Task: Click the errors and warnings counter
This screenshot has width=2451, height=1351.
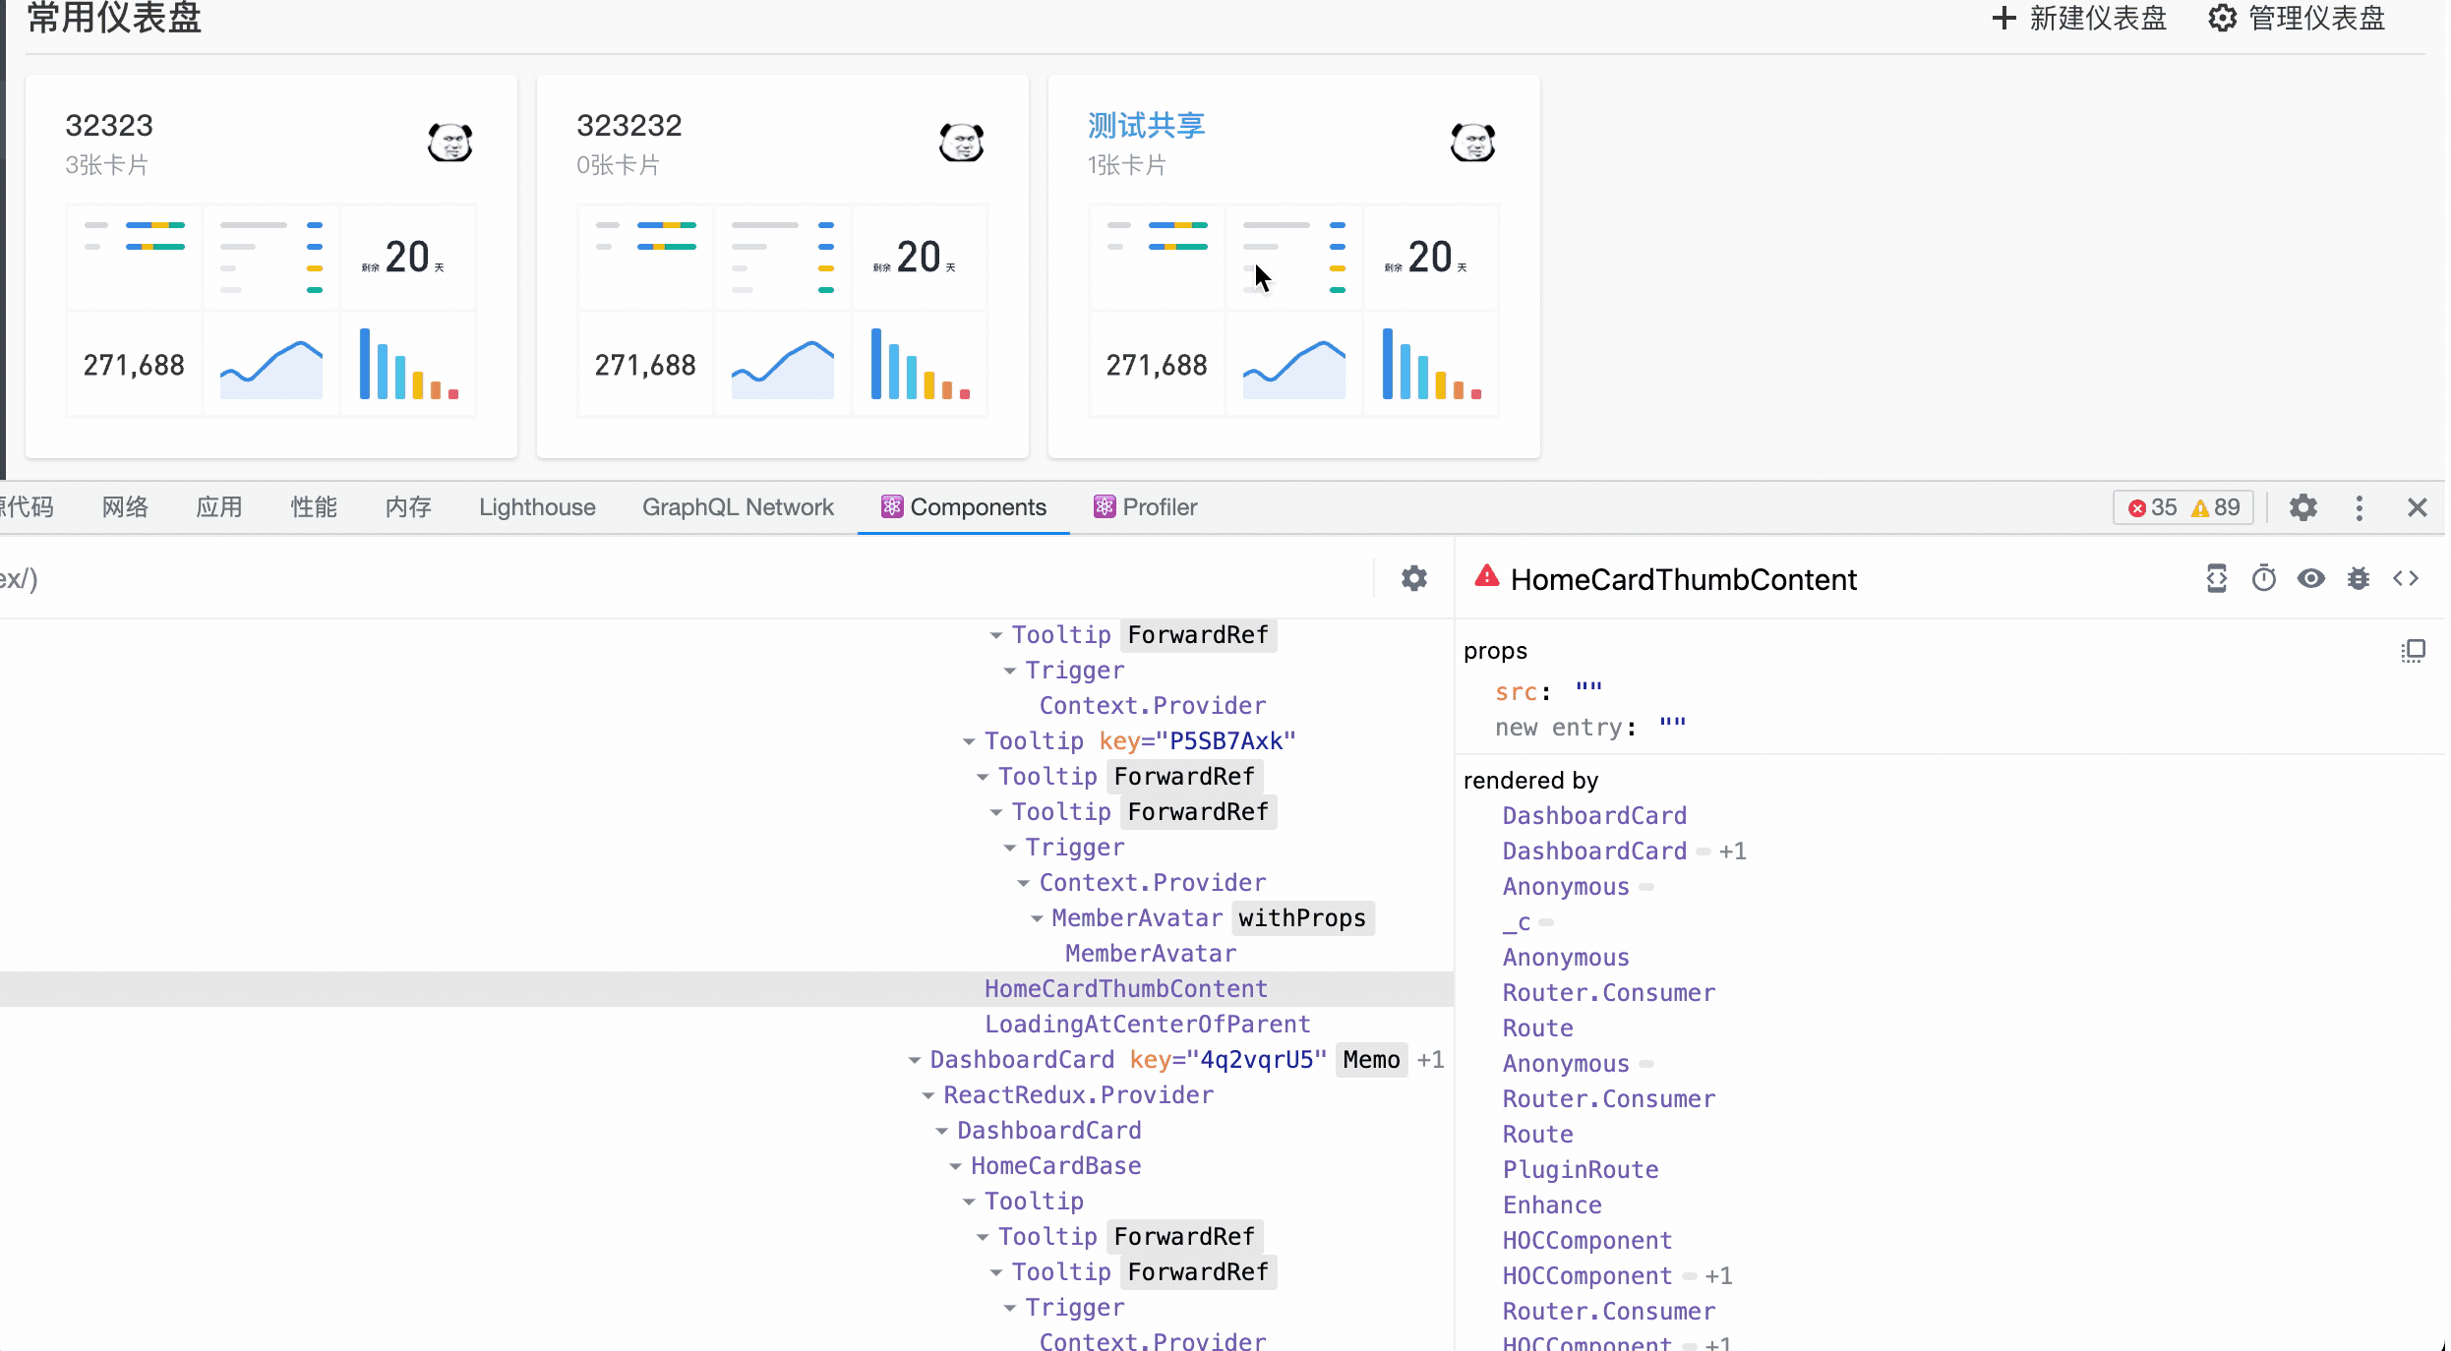Action: pos(2183,507)
